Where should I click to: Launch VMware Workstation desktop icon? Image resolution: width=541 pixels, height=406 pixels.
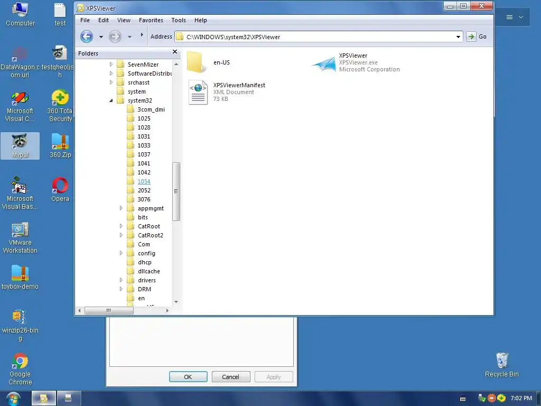[x=20, y=238]
